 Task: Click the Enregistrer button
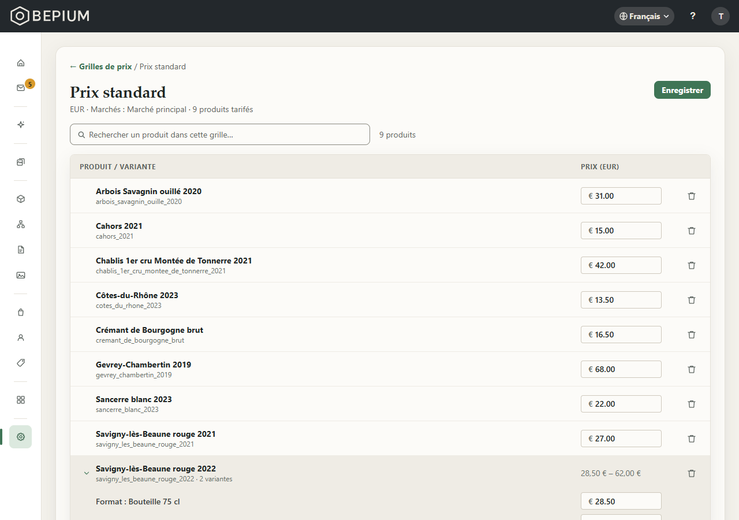click(682, 90)
